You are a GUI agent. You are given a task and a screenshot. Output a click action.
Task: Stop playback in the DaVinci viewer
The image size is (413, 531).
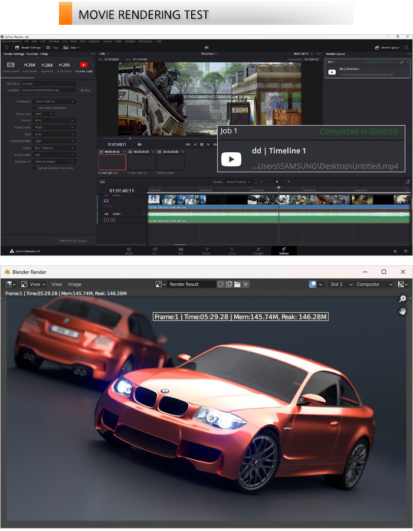click(x=202, y=145)
